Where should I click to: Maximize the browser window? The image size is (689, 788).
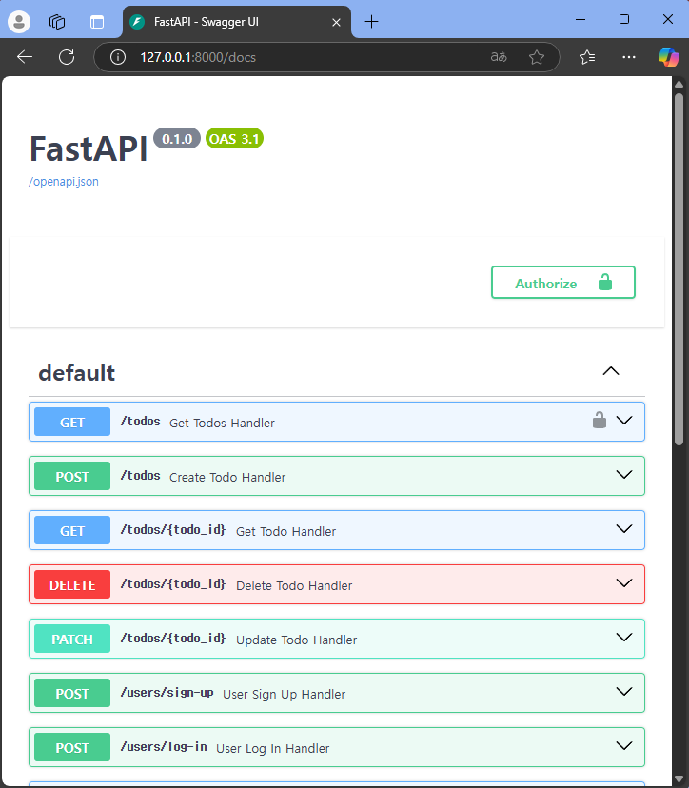point(624,20)
